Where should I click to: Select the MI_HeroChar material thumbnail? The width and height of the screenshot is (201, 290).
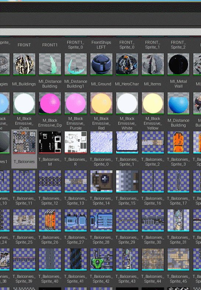[x=127, y=64]
